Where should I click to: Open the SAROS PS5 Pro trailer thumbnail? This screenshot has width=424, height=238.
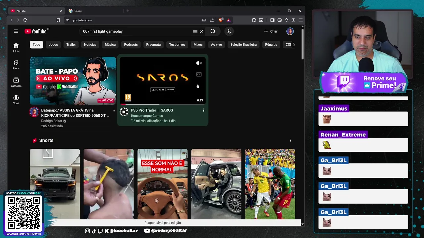pyautogui.click(x=162, y=81)
